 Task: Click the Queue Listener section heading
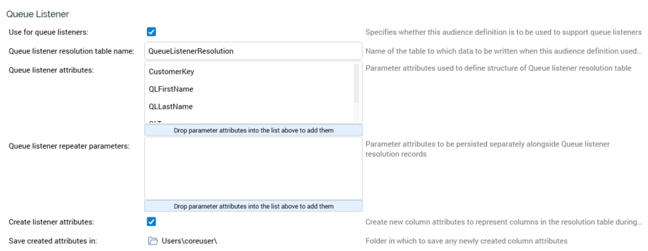(x=38, y=13)
